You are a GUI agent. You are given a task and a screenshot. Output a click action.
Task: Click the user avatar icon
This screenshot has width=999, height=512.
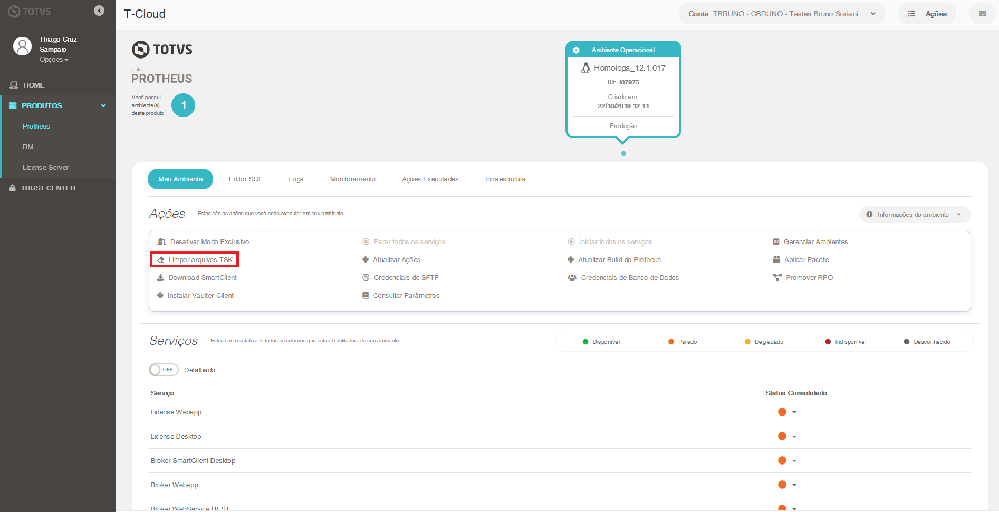(x=22, y=46)
